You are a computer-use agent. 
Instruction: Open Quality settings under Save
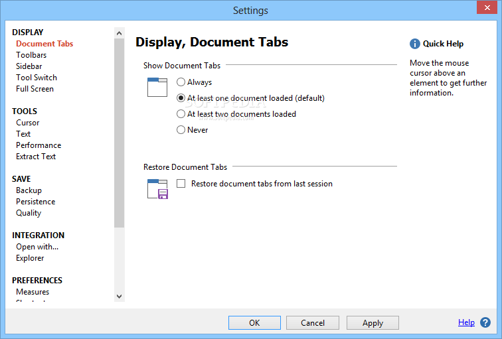(29, 214)
